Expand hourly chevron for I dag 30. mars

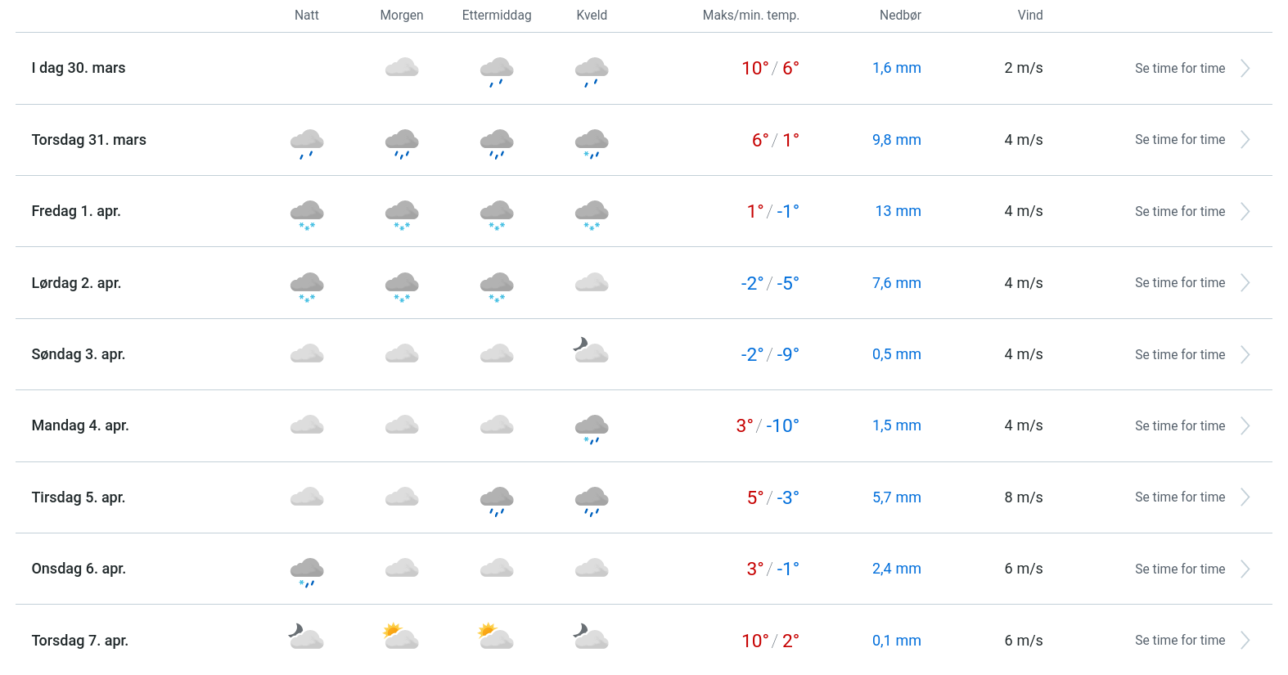click(1245, 69)
